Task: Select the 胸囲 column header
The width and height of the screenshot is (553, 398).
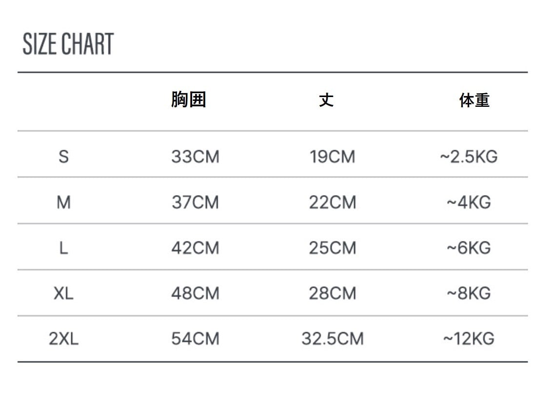Action: coord(189,99)
